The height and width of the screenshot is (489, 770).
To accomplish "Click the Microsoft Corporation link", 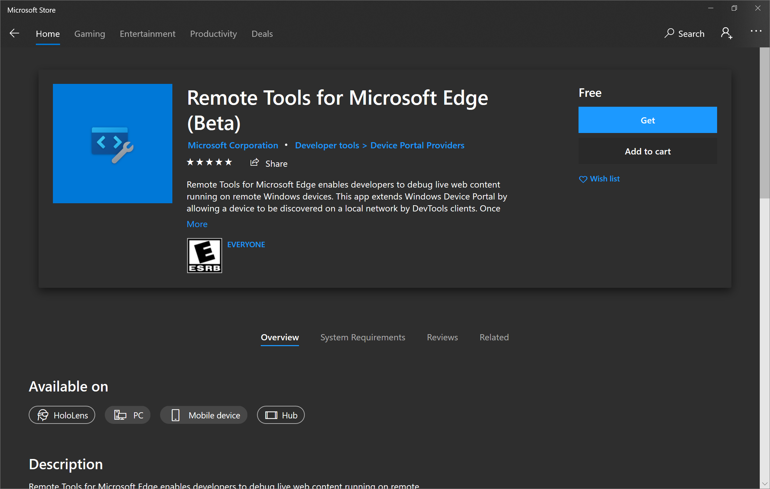I will (x=233, y=145).
